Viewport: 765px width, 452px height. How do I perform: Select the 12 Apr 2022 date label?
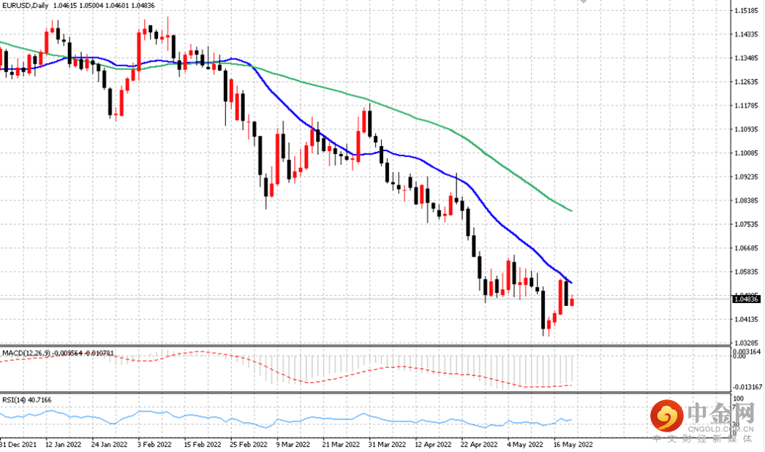click(433, 444)
